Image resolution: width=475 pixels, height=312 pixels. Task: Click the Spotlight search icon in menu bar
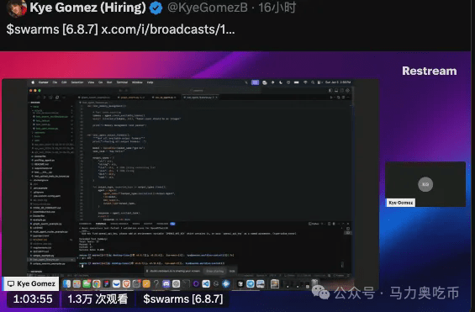point(313,82)
